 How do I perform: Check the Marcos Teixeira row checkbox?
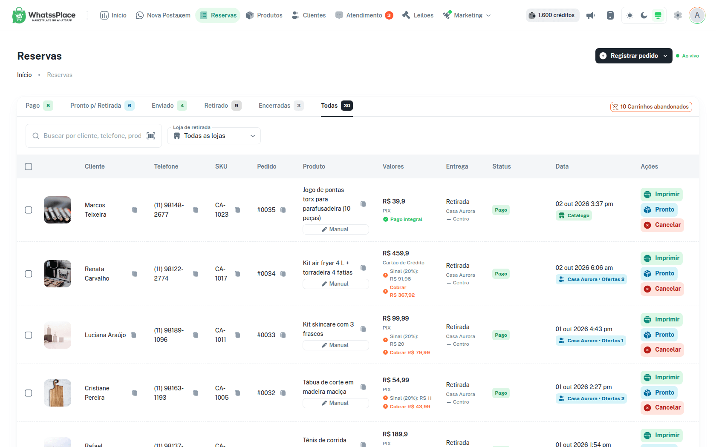point(29,210)
